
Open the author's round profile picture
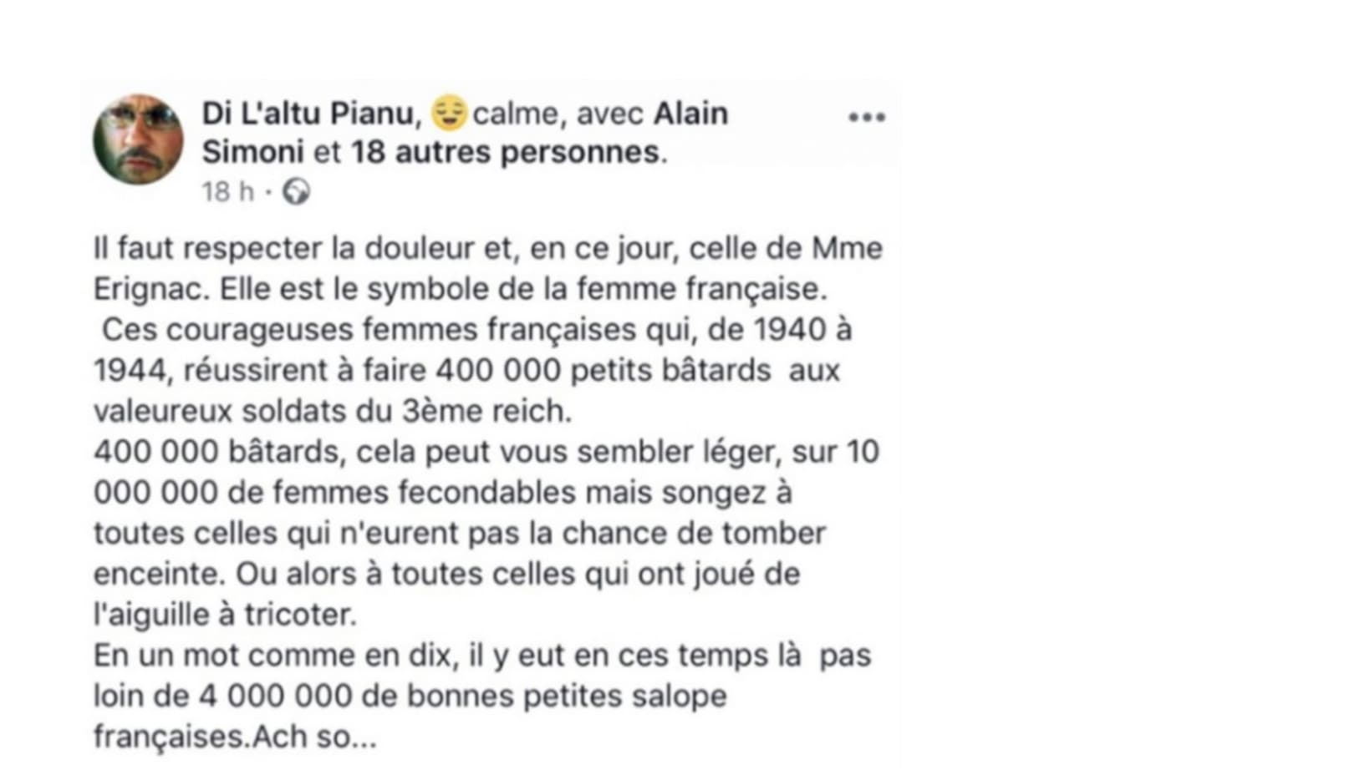138,139
